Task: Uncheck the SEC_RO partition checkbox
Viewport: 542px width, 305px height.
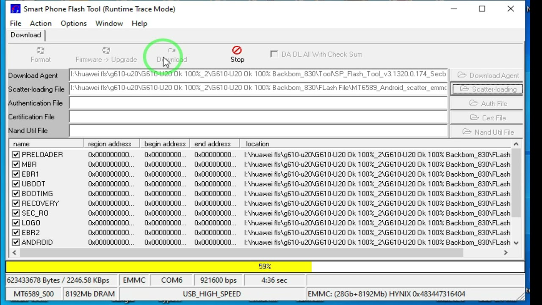Action: [16, 213]
